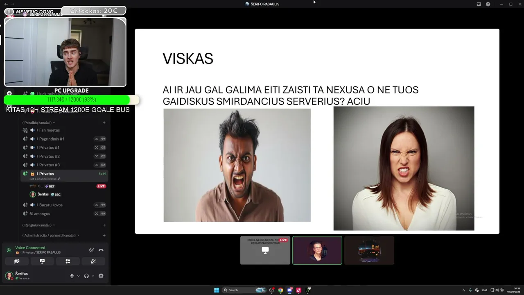Add a channel to Administracija category
Viewport: 524px width, 295px height.
coord(104,235)
